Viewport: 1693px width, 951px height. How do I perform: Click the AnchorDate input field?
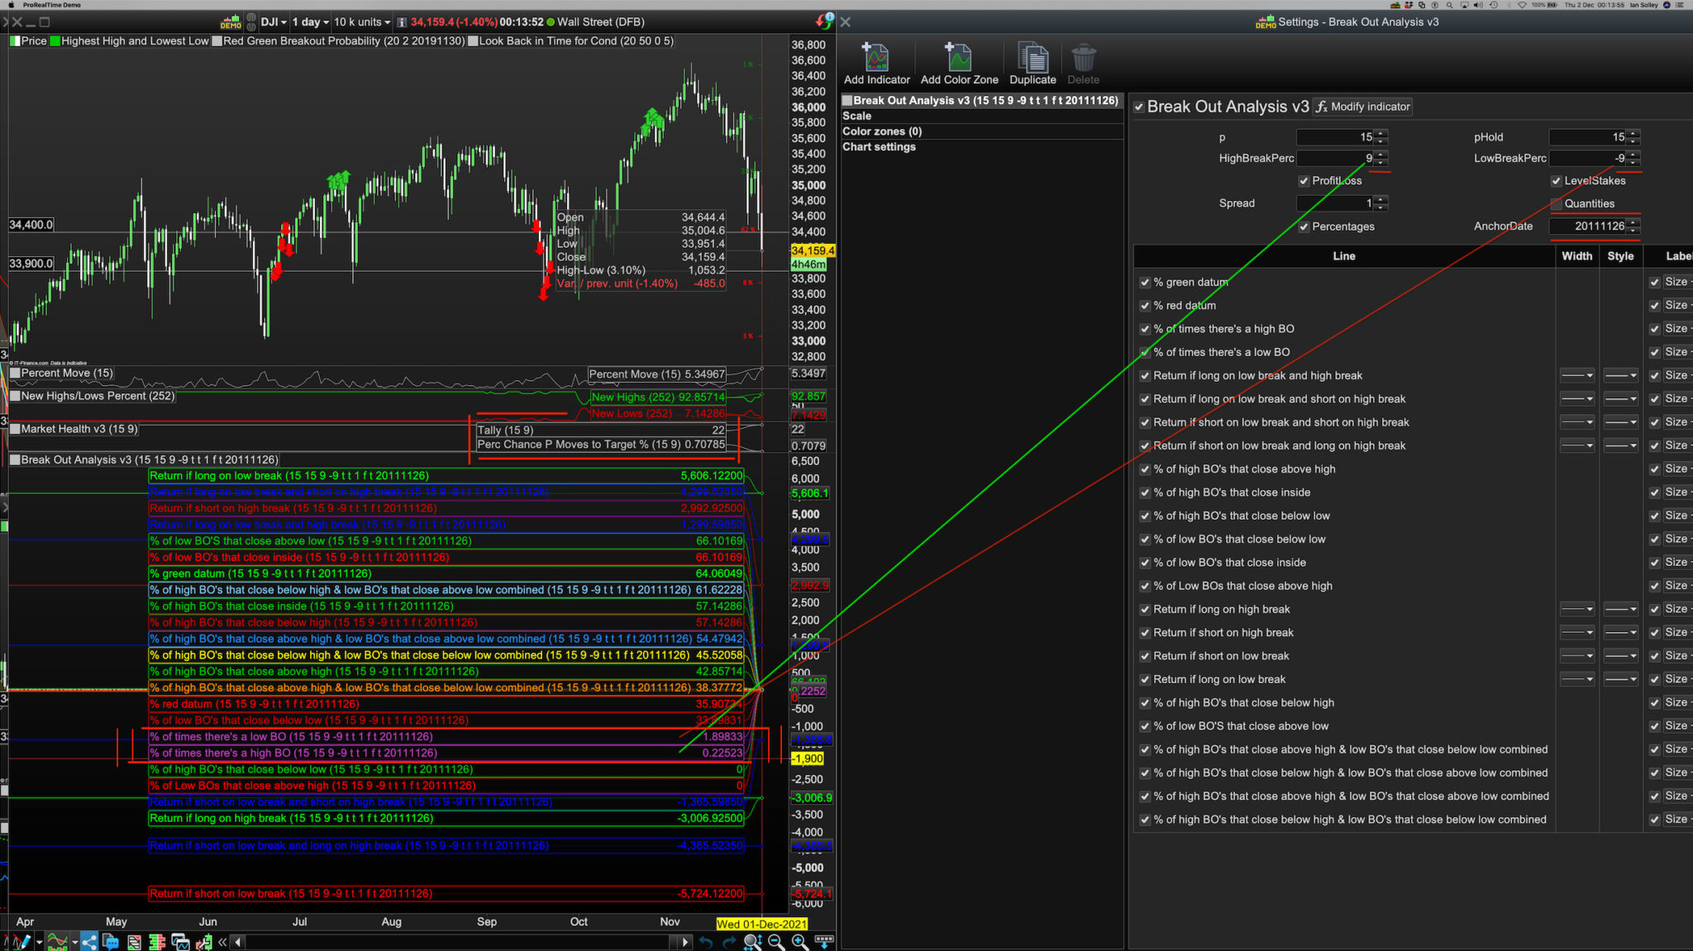pos(1587,226)
